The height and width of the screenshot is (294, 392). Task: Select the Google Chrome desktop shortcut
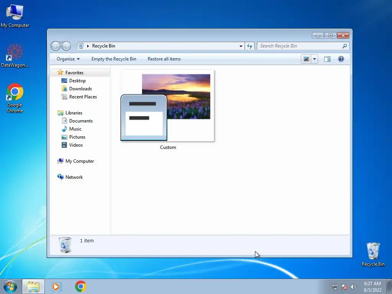click(x=15, y=98)
